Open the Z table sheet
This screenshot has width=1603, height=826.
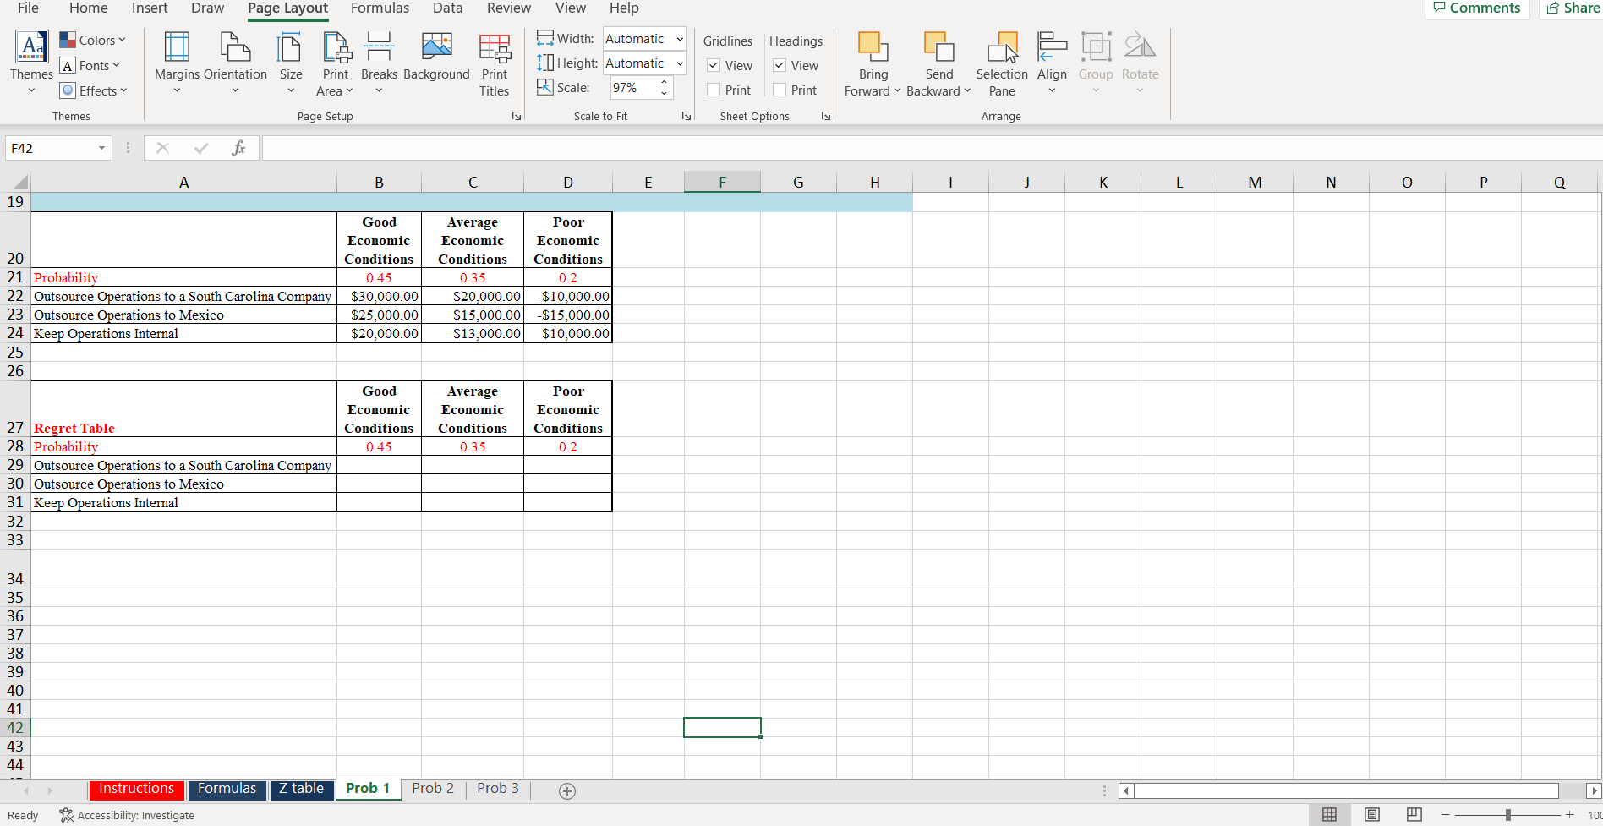click(x=302, y=788)
